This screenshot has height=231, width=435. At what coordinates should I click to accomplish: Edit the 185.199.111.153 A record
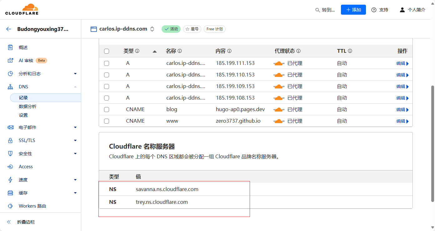pyautogui.click(x=402, y=63)
